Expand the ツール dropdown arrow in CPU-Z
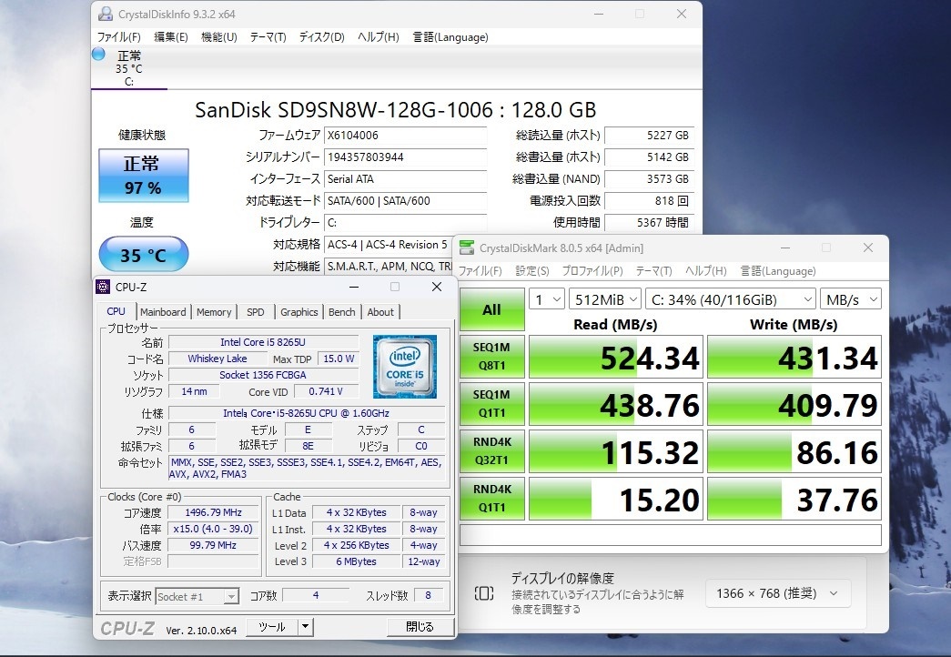Screen dimensions: 951x657 point(306,627)
